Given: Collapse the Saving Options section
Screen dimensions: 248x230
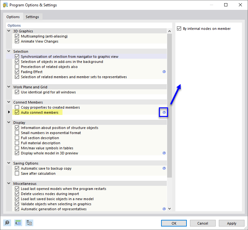Looking at the screenshot, I should 9,163.
